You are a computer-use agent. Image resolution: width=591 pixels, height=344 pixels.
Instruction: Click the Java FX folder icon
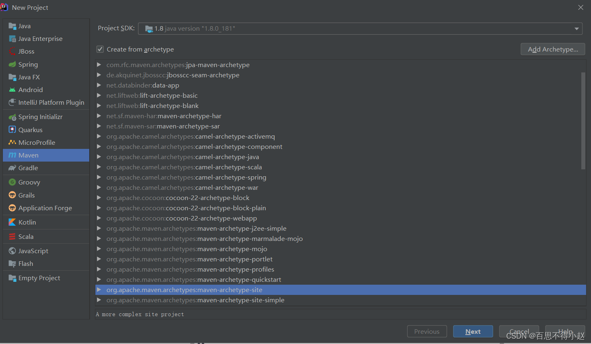[12, 77]
